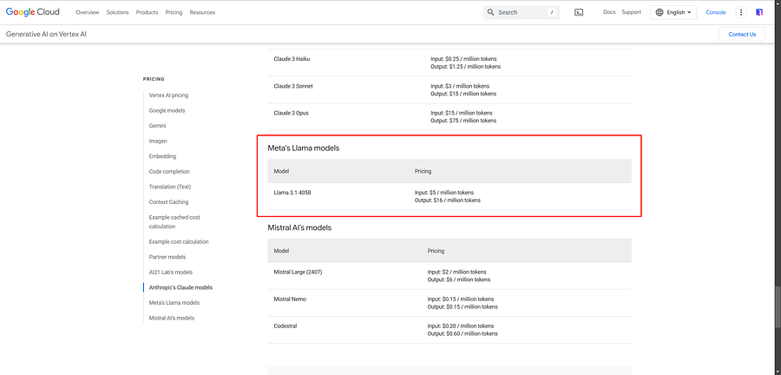Click Codestral output $0.60 price text

tap(463, 333)
